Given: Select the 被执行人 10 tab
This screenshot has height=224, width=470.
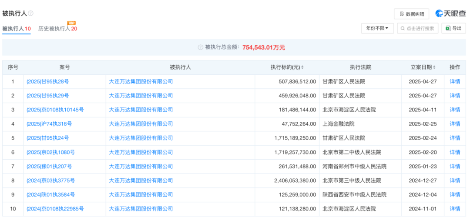Looking at the screenshot, I should tap(17, 29).
